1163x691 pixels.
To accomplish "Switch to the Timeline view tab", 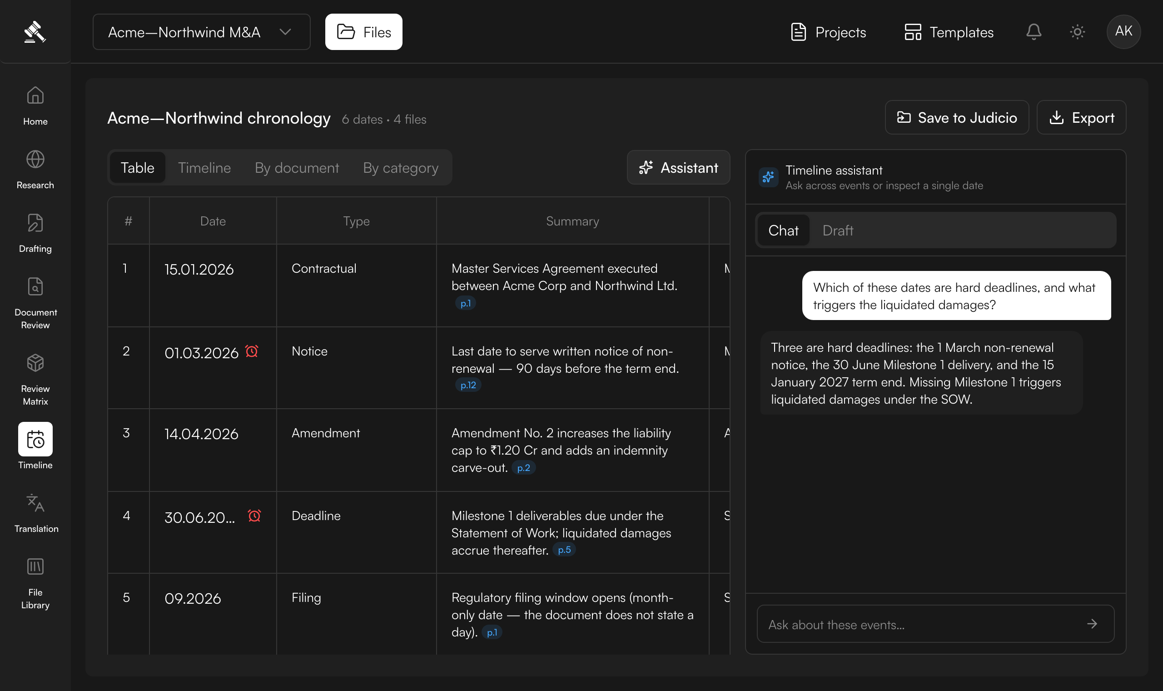I will point(204,167).
